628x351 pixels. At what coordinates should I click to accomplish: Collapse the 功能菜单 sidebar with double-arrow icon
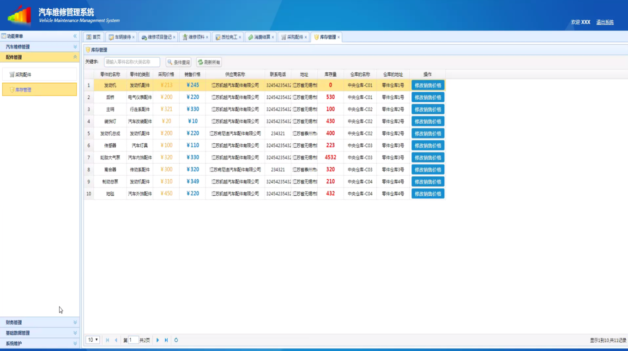[x=75, y=36]
